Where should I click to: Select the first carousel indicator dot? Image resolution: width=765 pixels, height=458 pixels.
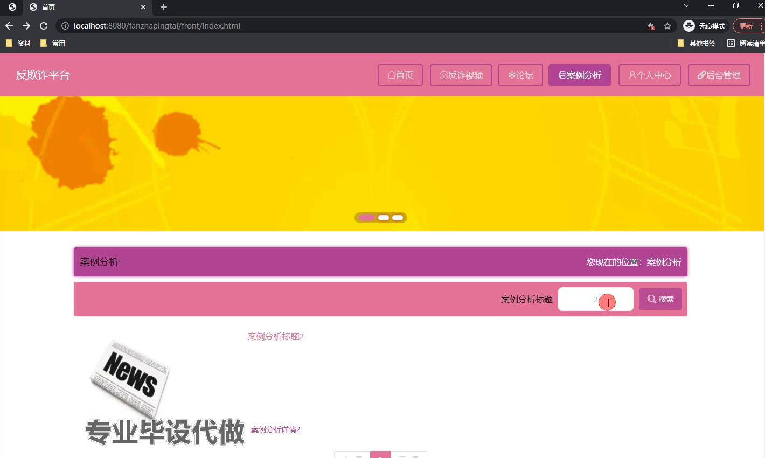point(367,217)
